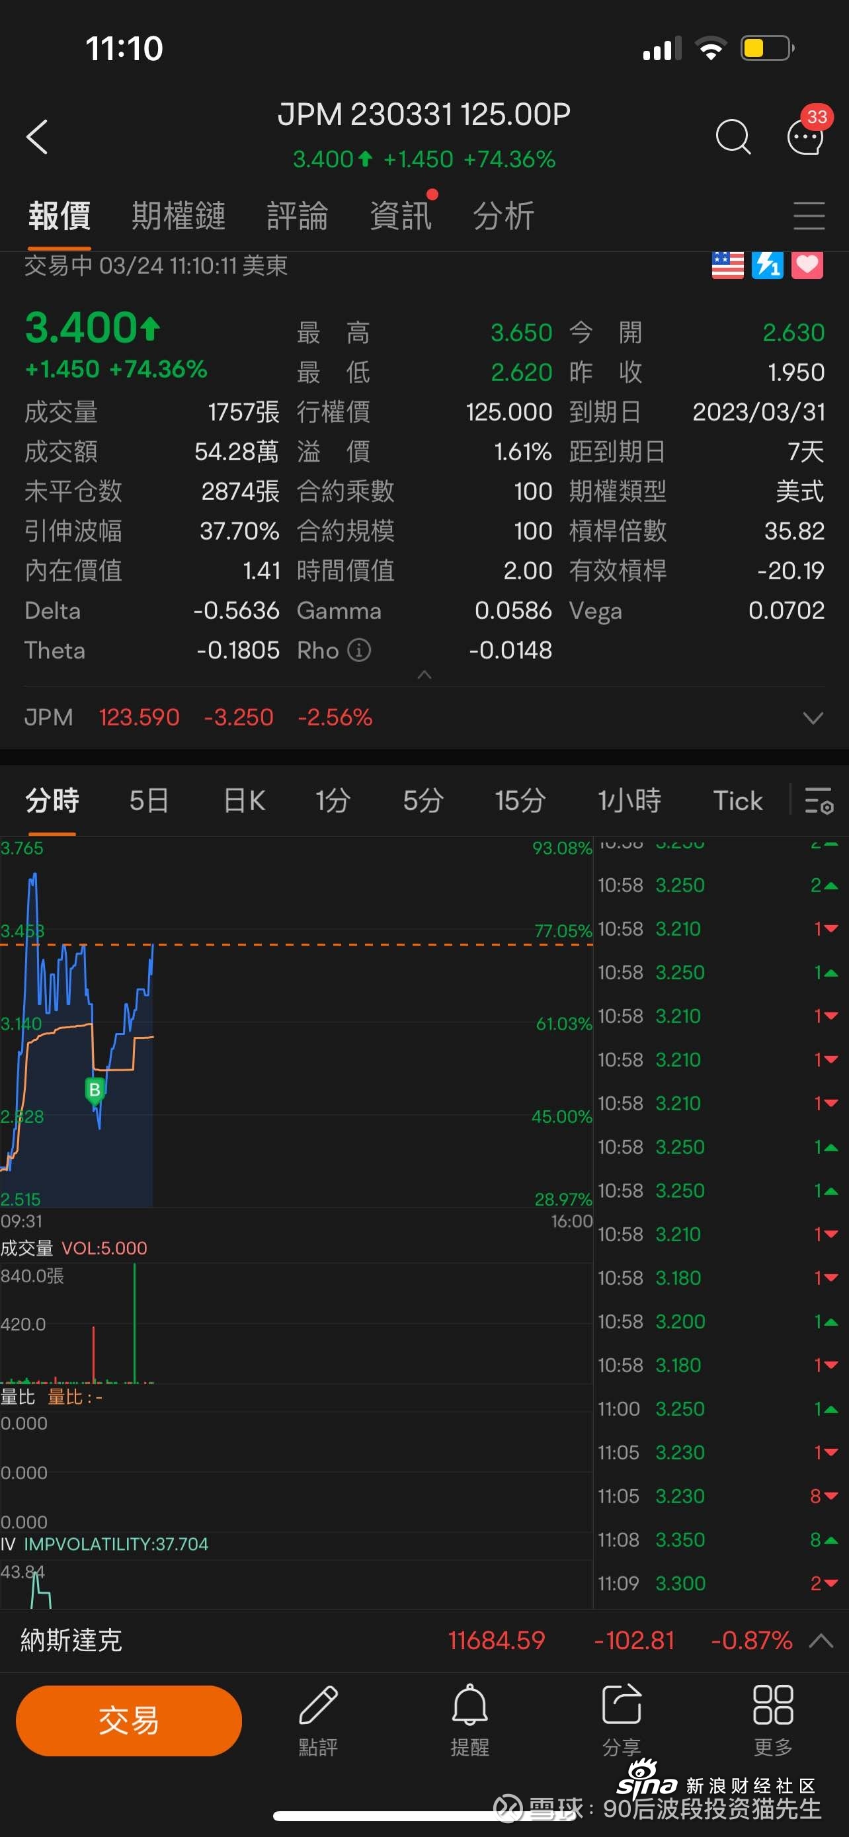Tap the 引伸波幅 value 37.70%
This screenshot has width=849, height=1837.
click(239, 530)
